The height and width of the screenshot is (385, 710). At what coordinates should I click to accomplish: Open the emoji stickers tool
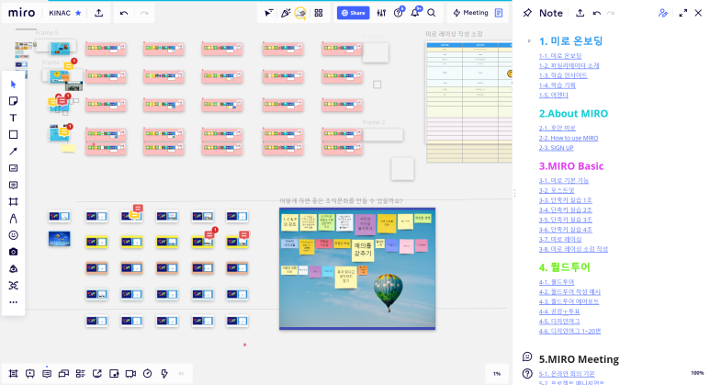(13, 235)
